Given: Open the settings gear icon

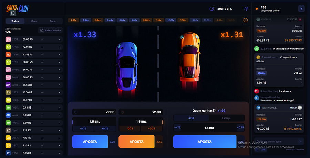Looking at the screenshot, I should pos(246,9).
